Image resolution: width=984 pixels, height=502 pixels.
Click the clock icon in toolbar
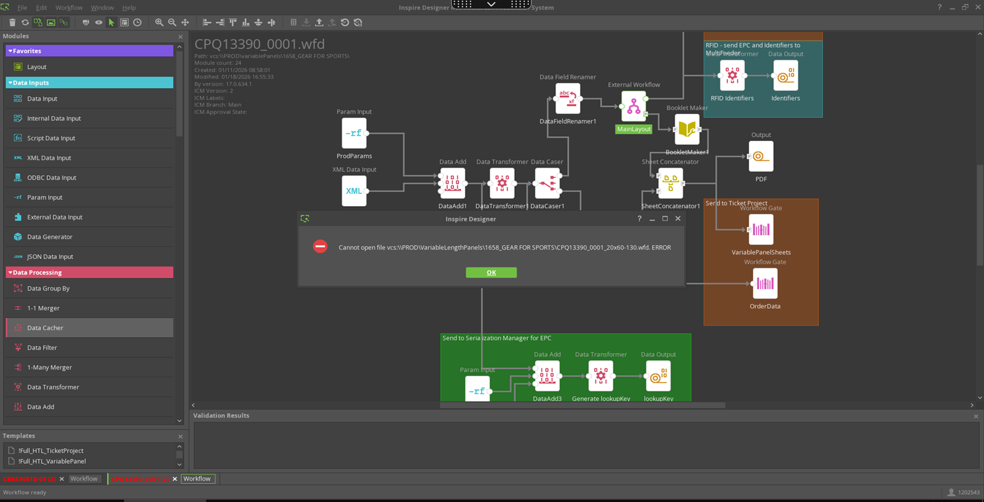(138, 23)
